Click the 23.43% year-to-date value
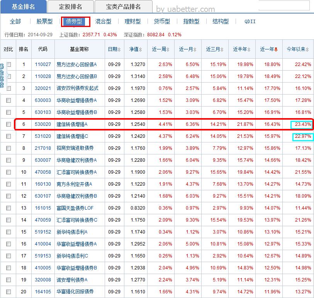The width and height of the screenshot is (314, 298). (303, 124)
